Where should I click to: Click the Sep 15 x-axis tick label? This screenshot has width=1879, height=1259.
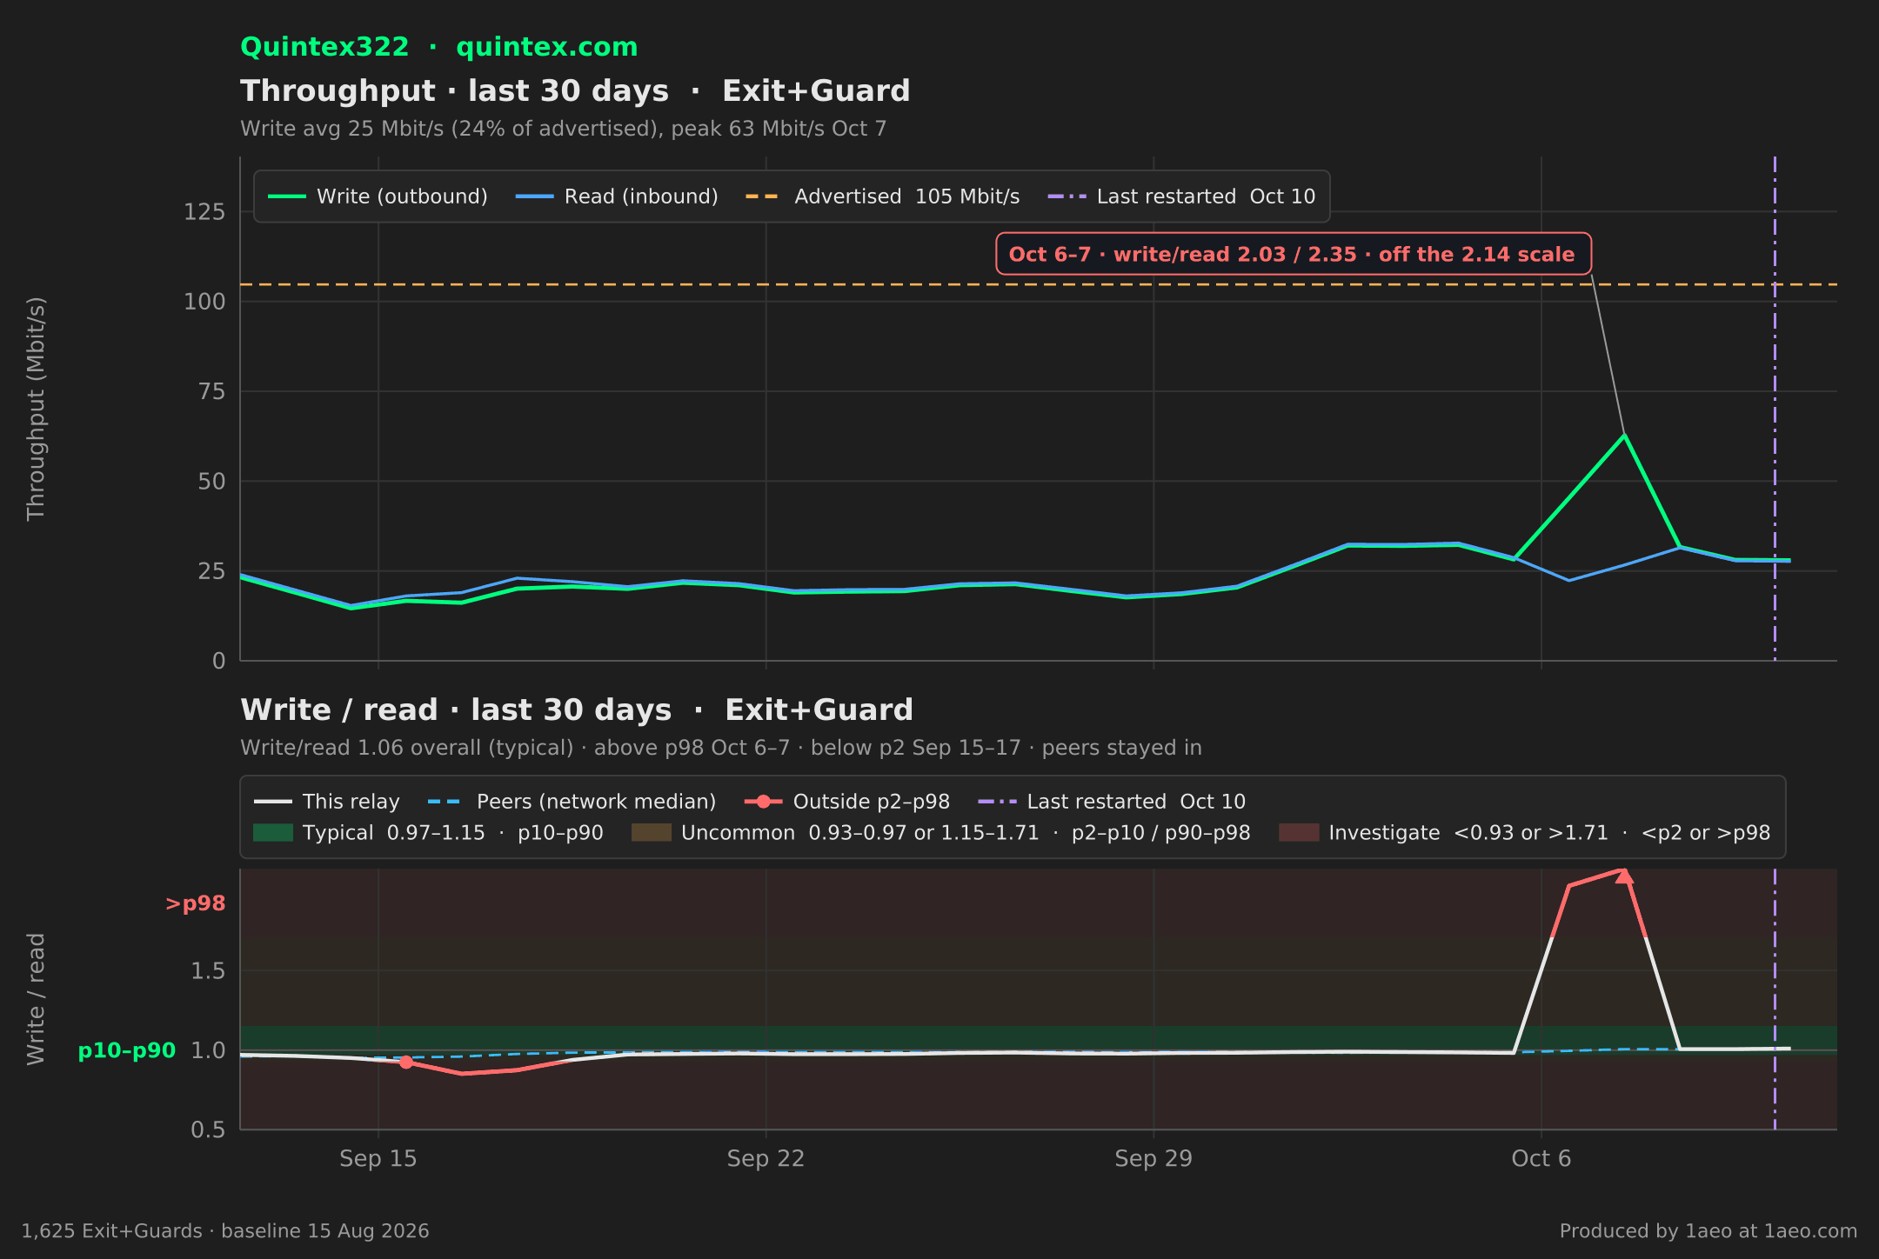(378, 1158)
